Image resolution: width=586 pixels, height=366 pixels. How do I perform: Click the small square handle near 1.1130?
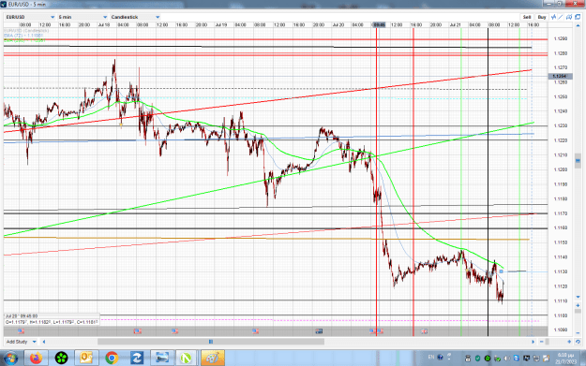[502, 271]
